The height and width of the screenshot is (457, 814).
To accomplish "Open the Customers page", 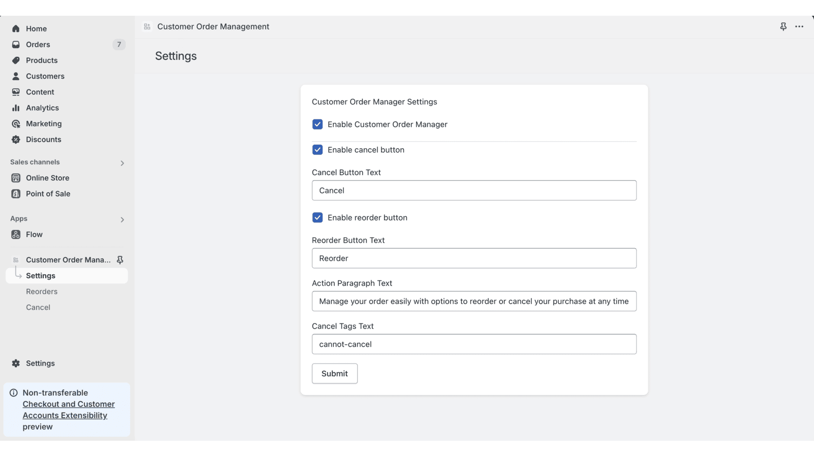I will coord(45,76).
